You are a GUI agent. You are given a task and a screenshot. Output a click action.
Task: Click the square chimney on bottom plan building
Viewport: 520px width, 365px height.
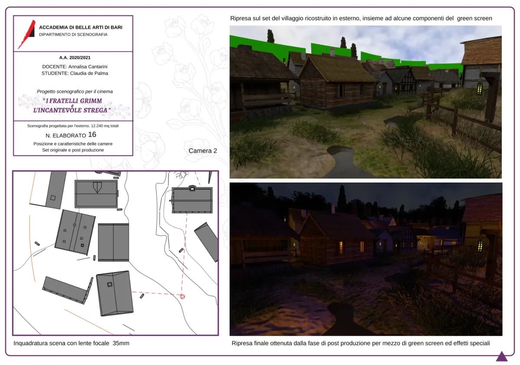pos(110,285)
